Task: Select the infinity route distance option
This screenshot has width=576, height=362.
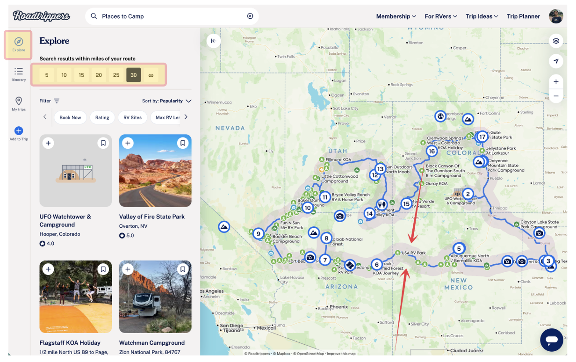Action: pyautogui.click(x=151, y=74)
